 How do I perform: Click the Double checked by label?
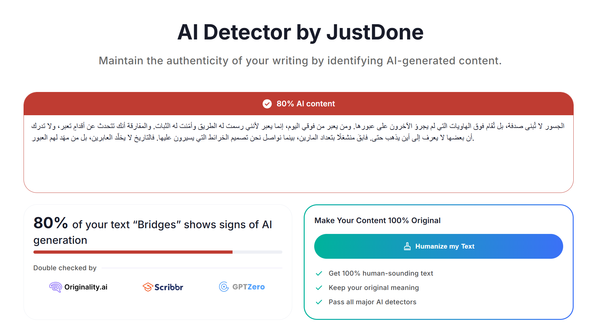coord(65,268)
